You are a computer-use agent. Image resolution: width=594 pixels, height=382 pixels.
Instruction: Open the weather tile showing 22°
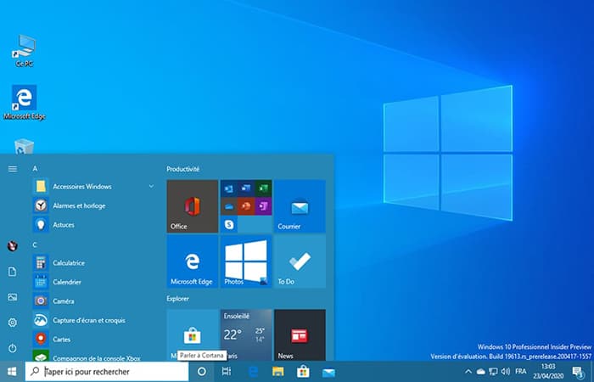click(x=246, y=335)
